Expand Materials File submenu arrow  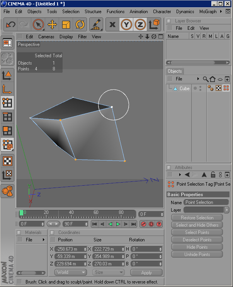click(44, 239)
